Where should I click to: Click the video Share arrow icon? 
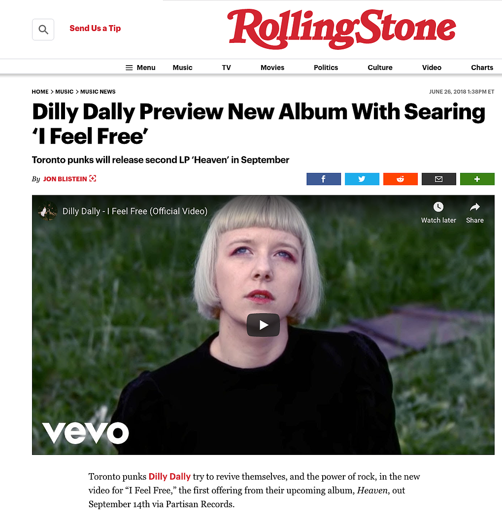pos(475,207)
